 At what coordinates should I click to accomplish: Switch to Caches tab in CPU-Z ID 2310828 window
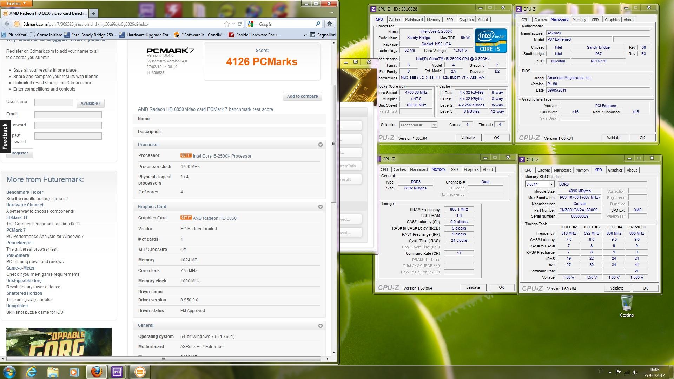[395, 20]
